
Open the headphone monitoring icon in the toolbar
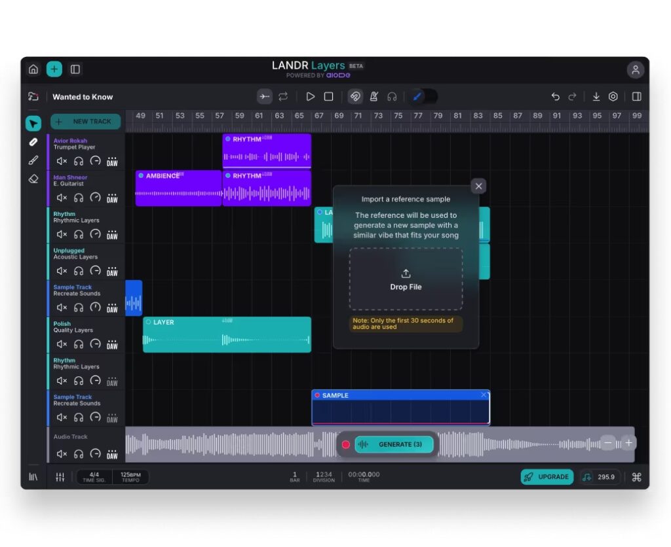(x=391, y=96)
